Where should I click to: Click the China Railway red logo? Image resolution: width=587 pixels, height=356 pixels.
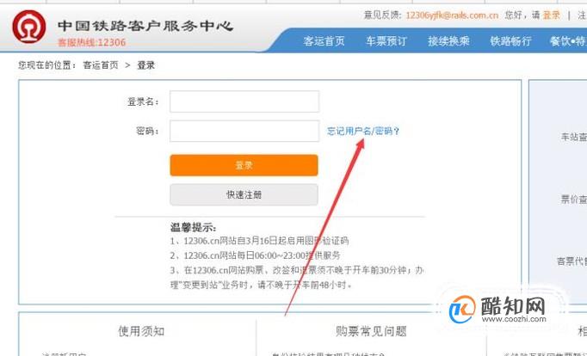click(x=28, y=27)
